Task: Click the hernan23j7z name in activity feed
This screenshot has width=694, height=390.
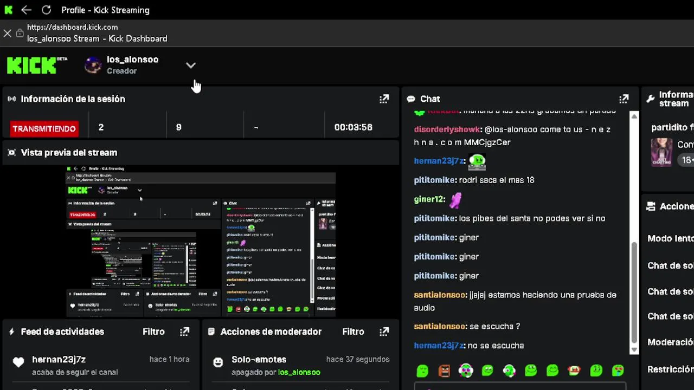Action: pos(59,359)
